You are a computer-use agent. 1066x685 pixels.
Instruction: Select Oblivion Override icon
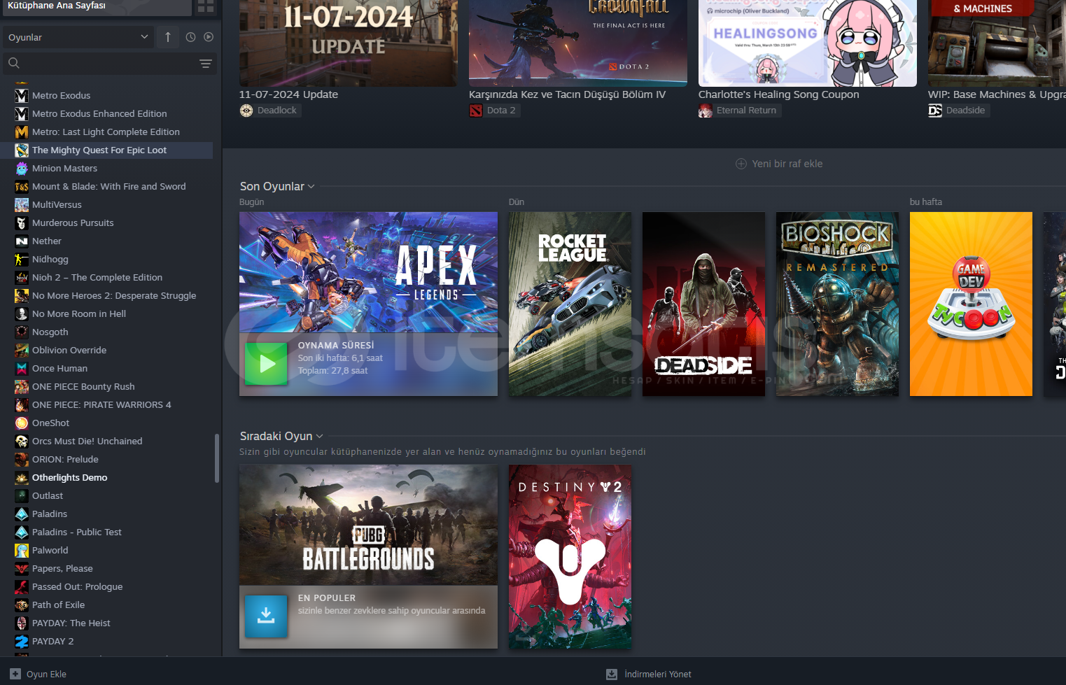tap(22, 350)
